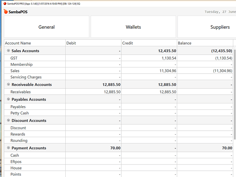236x177 pixels.
Task: Click the Sales Accounts group label
Action: click(x=25, y=51)
